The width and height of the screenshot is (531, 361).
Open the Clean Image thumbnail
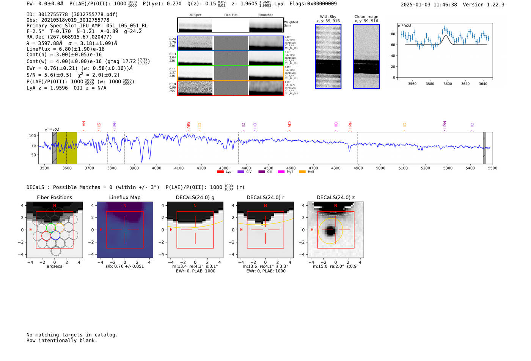pos(366,56)
